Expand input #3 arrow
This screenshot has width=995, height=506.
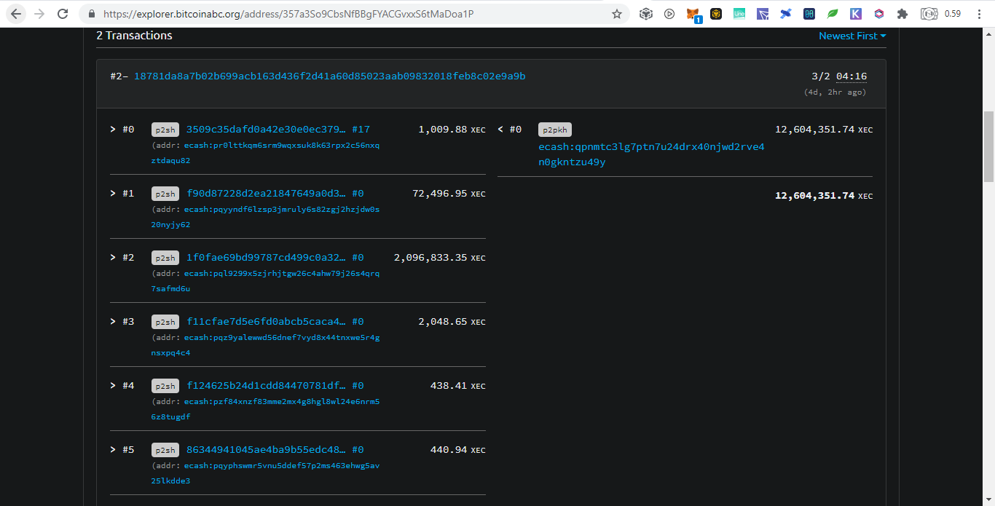(x=113, y=322)
